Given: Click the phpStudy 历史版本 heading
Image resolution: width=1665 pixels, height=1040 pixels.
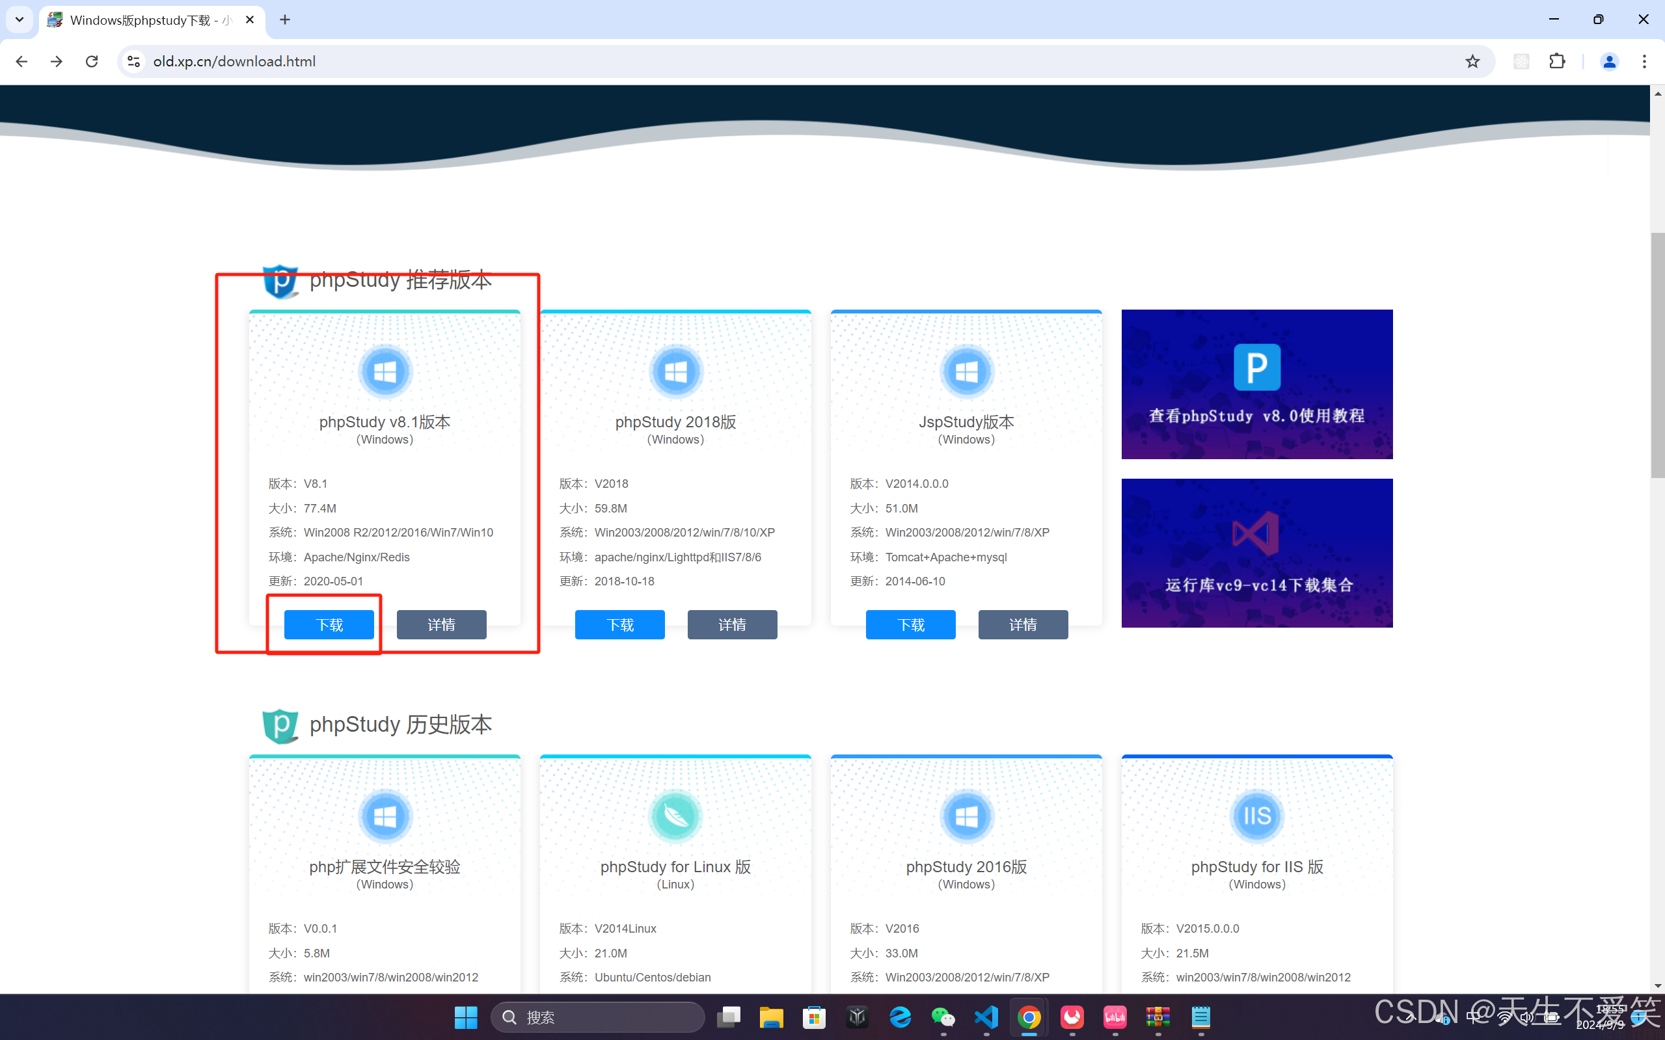Looking at the screenshot, I should point(400,725).
